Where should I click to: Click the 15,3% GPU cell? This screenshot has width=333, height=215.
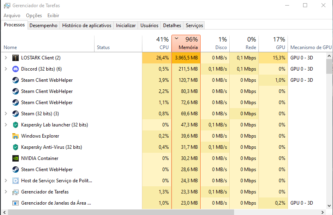coord(273,58)
